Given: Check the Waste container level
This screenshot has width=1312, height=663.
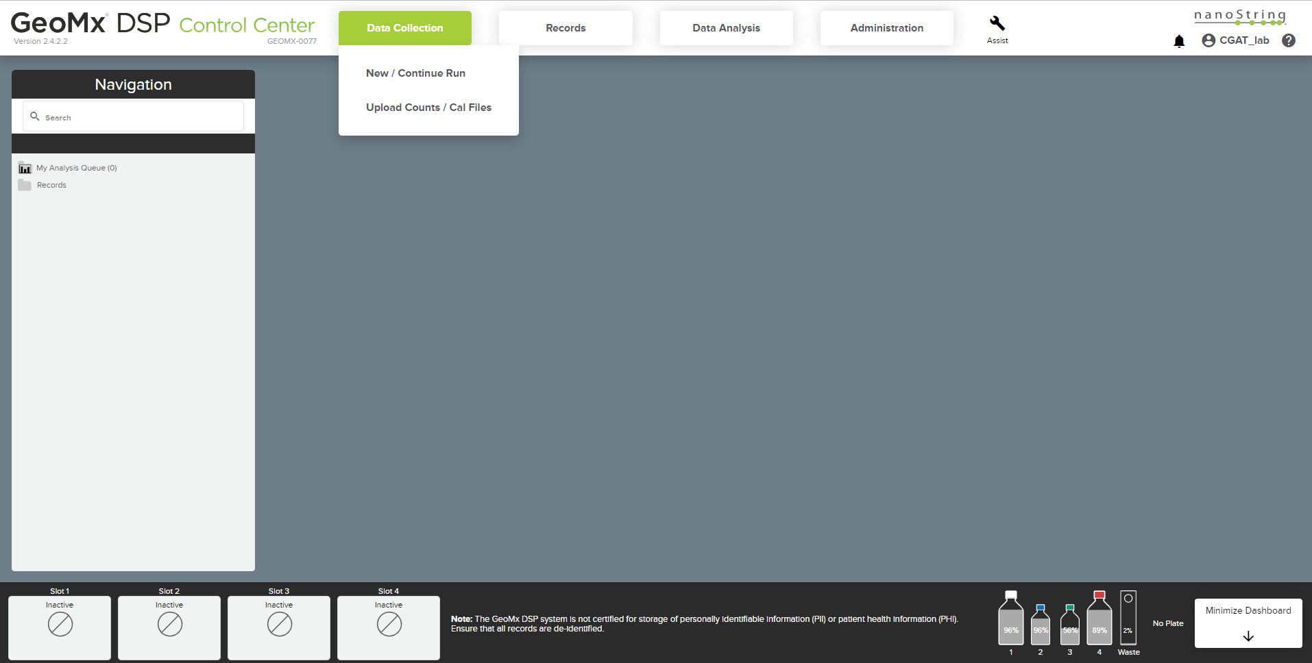Looking at the screenshot, I should pos(1128,618).
